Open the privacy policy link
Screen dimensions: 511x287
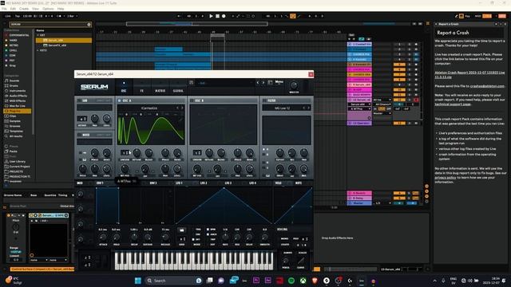pyautogui.click(x=446, y=178)
